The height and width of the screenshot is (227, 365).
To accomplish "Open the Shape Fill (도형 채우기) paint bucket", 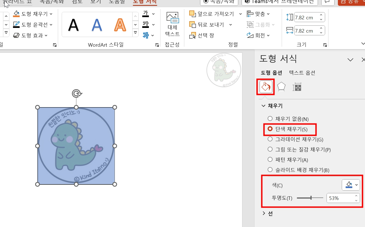I will click(16, 14).
